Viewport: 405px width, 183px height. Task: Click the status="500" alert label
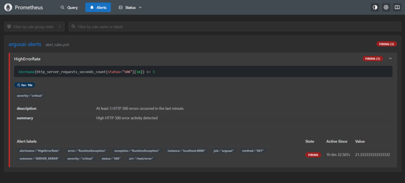[111, 158]
